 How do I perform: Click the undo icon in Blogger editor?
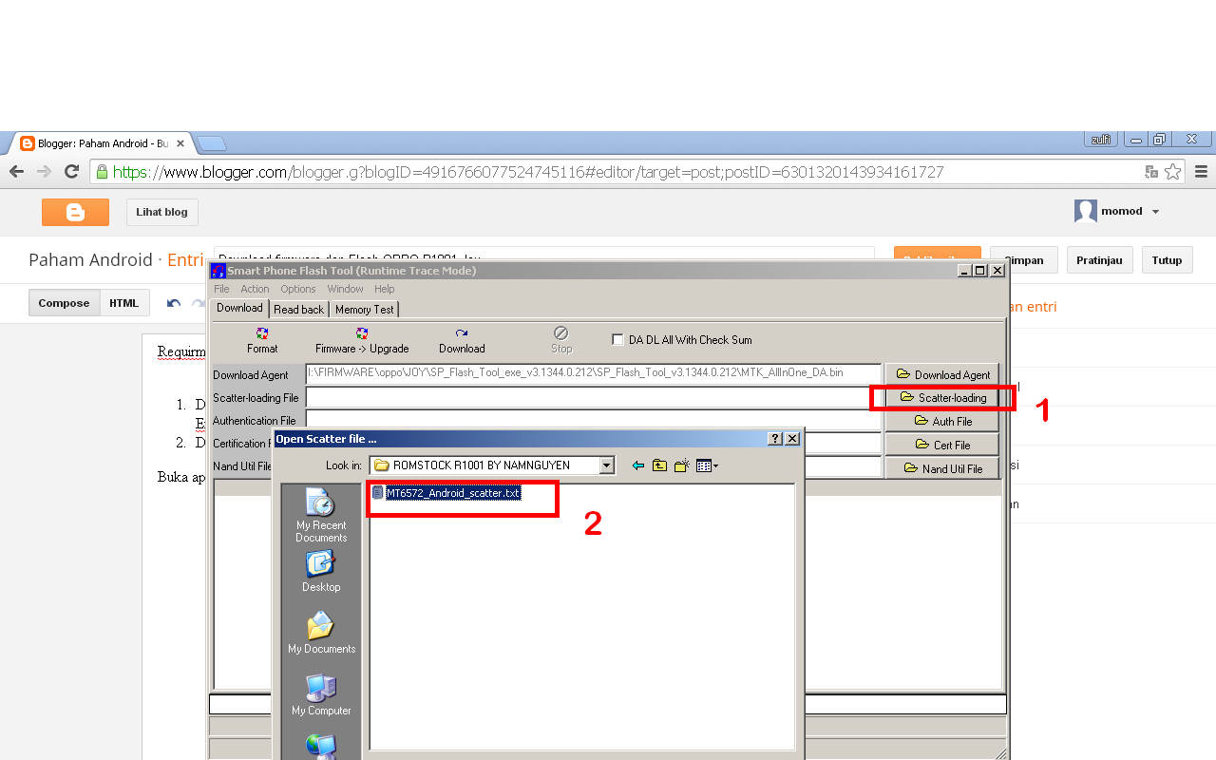pyautogui.click(x=174, y=304)
